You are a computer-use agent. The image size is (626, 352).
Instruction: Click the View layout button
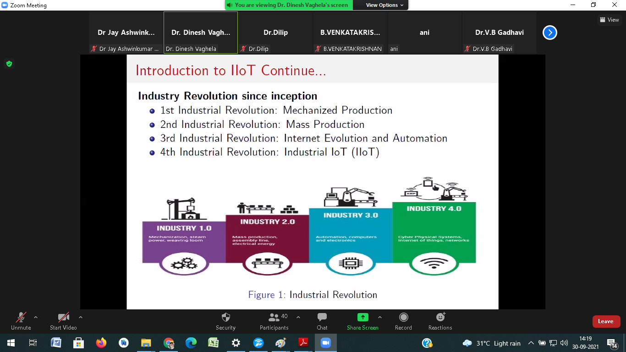coord(610,20)
